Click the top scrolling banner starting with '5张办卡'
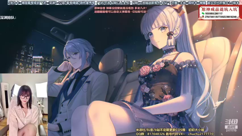 click(x=123, y=3)
